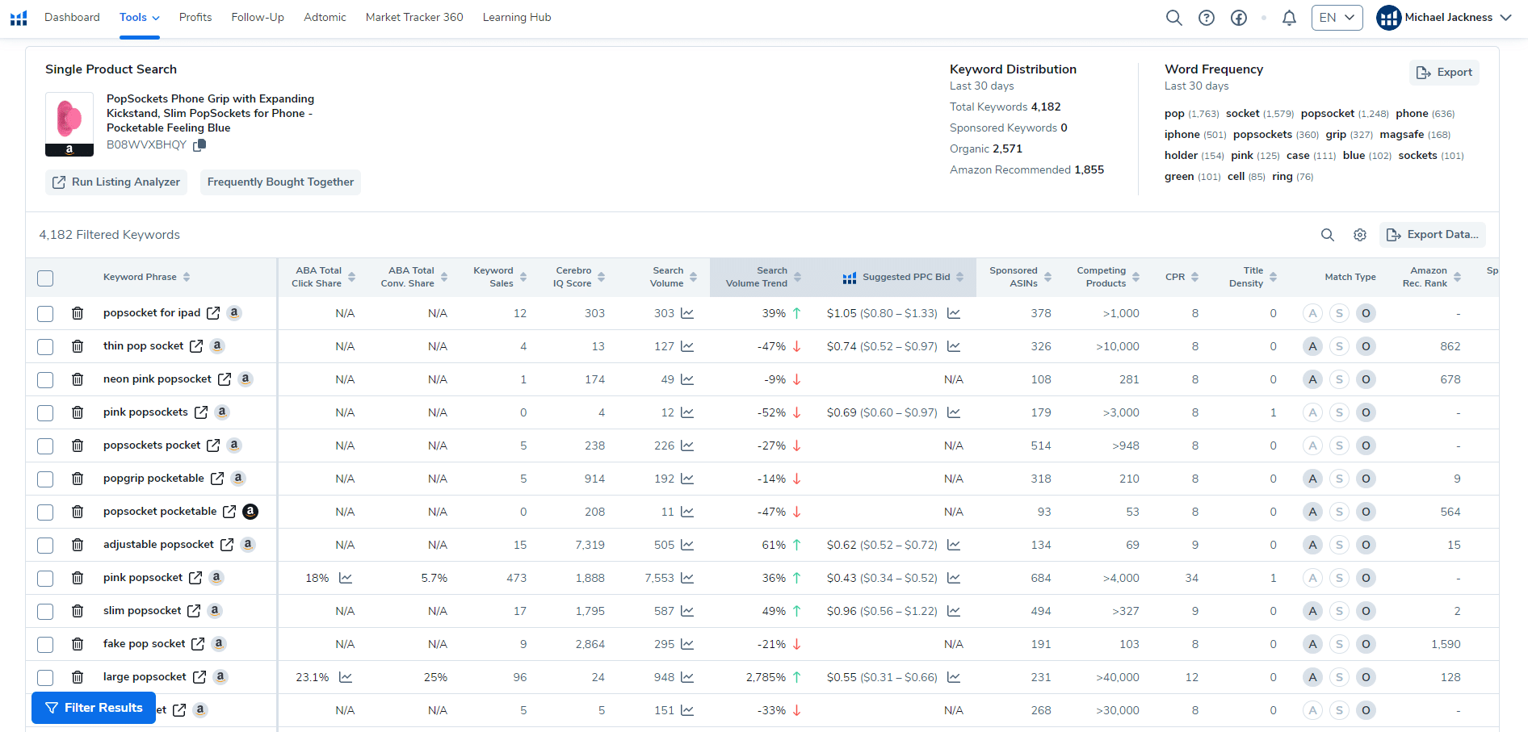Open the Adtomic menu item
The width and height of the screenshot is (1528, 732).
coord(325,18)
